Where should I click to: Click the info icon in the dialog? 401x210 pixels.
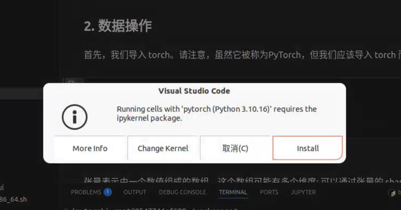(75, 117)
